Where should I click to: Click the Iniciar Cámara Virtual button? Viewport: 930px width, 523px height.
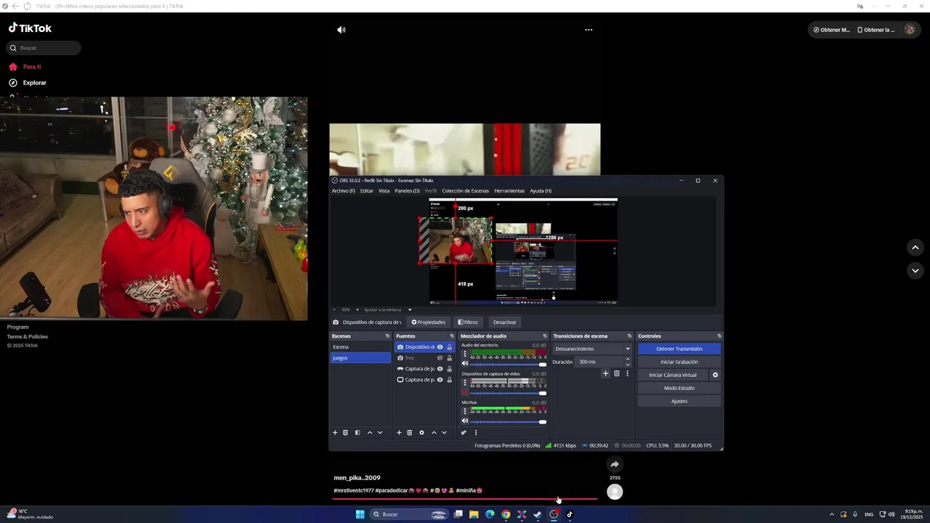673,375
